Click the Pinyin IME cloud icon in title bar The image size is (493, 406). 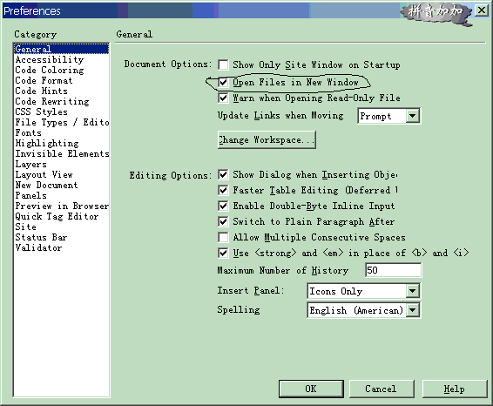pos(436,13)
